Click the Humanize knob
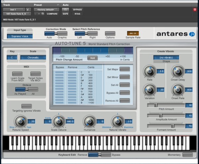The image size is (199, 164). click(x=90, y=121)
